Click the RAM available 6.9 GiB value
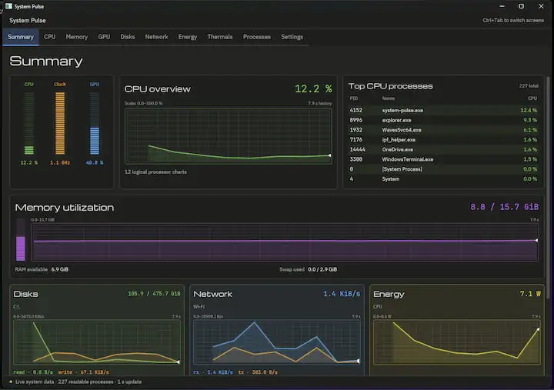 [x=60, y=269]
